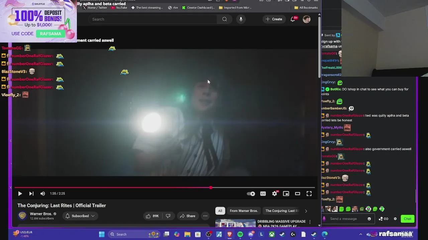This screenshot has height=240, width=428.
Task: Open YouTube notifications bell
Action: tap(293, 19)
